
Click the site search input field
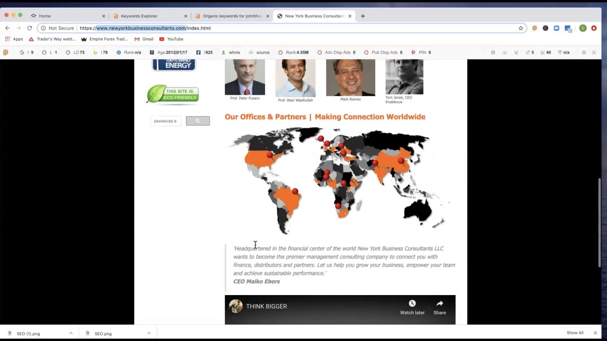pyautogui.click(x=166, y=121)
